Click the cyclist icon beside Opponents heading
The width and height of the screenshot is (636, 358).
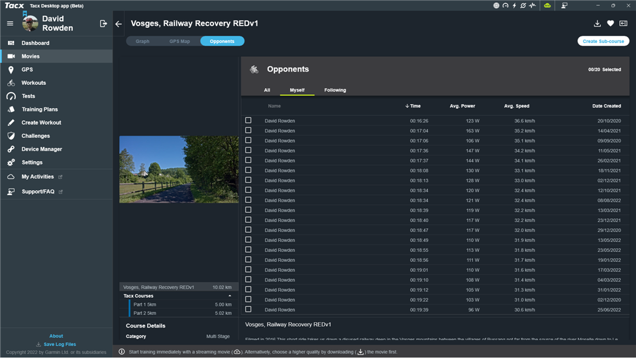[x=254, y=70]
